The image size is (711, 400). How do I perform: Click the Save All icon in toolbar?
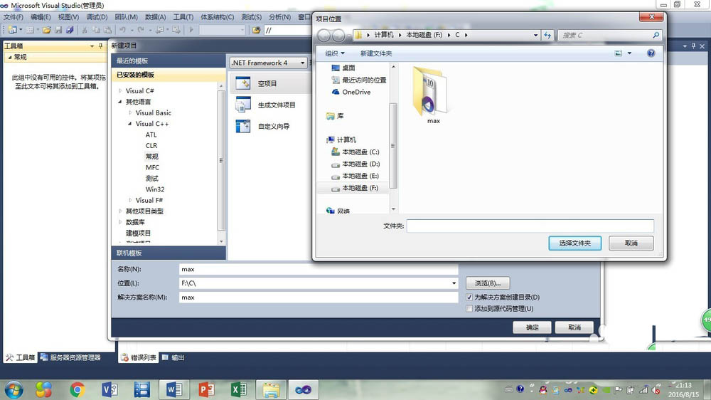coord(70,30)
